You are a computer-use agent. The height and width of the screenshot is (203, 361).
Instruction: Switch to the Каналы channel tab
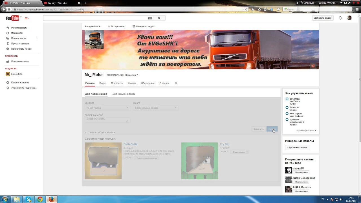coord(132,83)
